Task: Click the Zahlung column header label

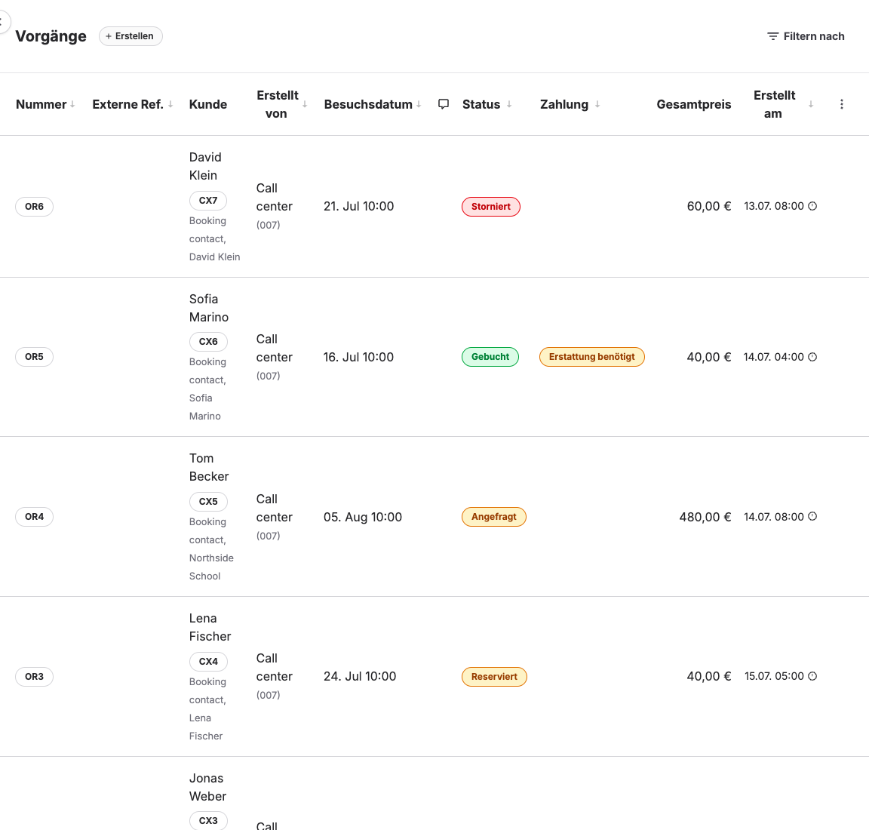Action: tap(564, 104)
